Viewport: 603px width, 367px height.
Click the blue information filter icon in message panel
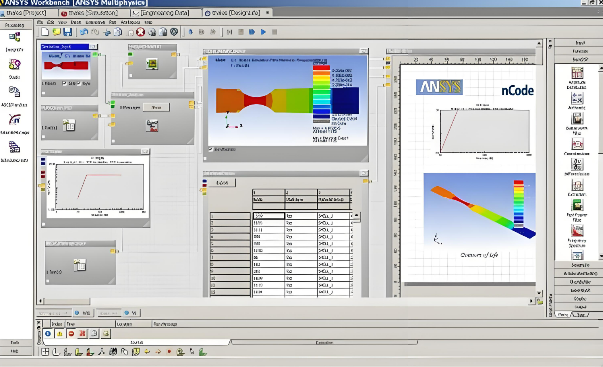[48, 334]
